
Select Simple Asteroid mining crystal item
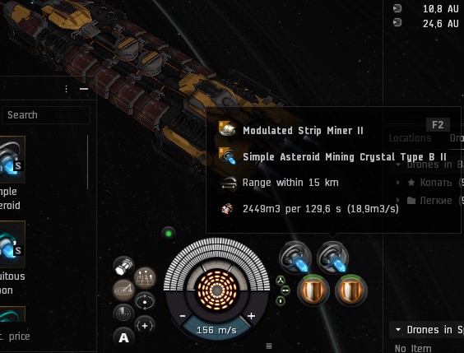(x=12, y=160)
